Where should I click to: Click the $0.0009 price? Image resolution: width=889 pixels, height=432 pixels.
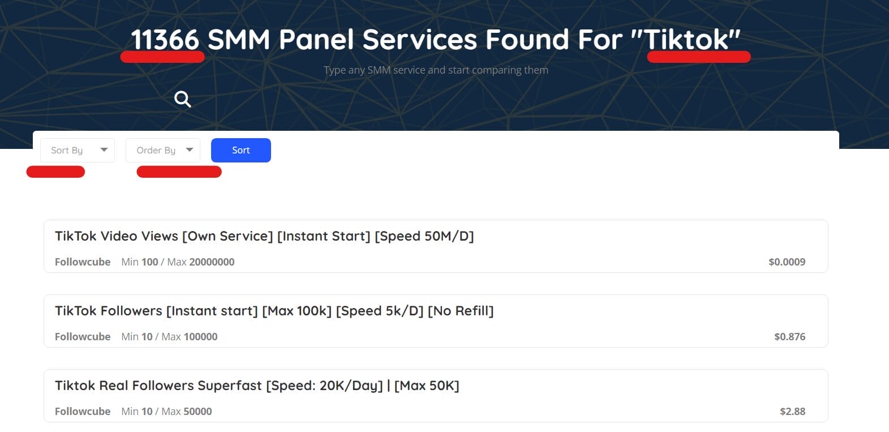[x=787, y=262]
